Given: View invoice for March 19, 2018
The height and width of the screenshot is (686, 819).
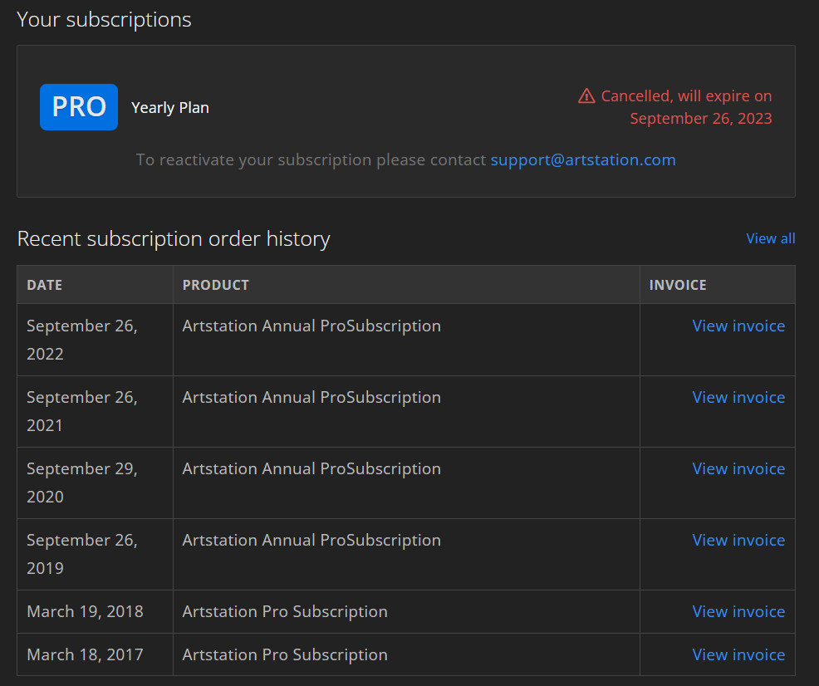Looking at the screenshot, I should 738,611.
